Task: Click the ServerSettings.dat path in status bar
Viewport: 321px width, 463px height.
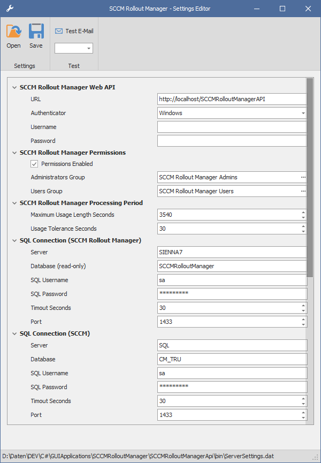Action: click(138, 456)
